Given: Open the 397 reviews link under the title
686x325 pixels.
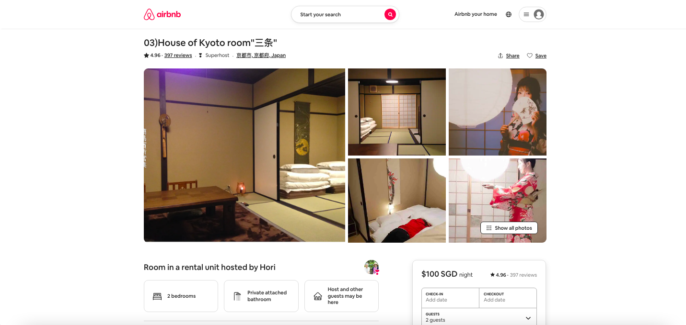Looking at the screenshot, I should point(178,56).
